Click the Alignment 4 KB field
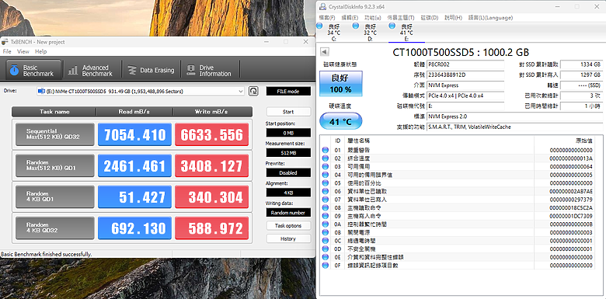 (x=288, y=193)
